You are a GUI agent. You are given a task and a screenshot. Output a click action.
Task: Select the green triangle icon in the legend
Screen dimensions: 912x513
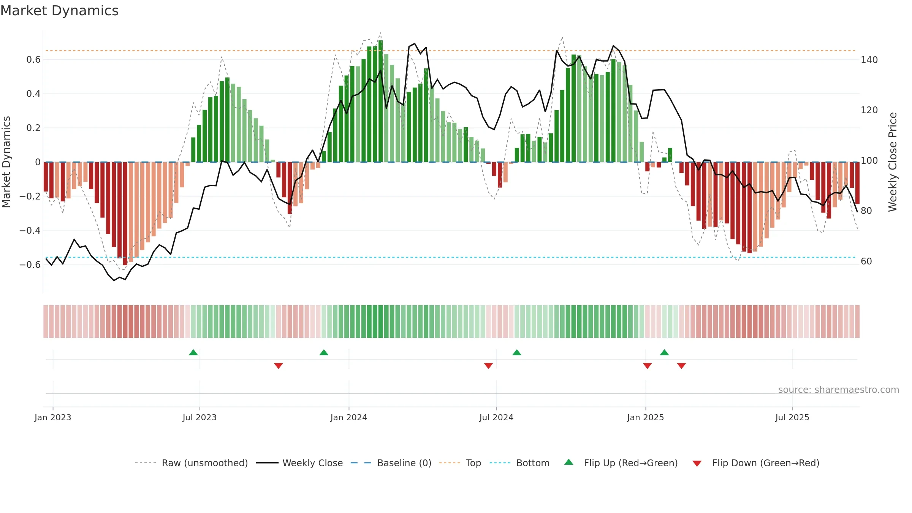pyautogui.click(x=568, y=462)
